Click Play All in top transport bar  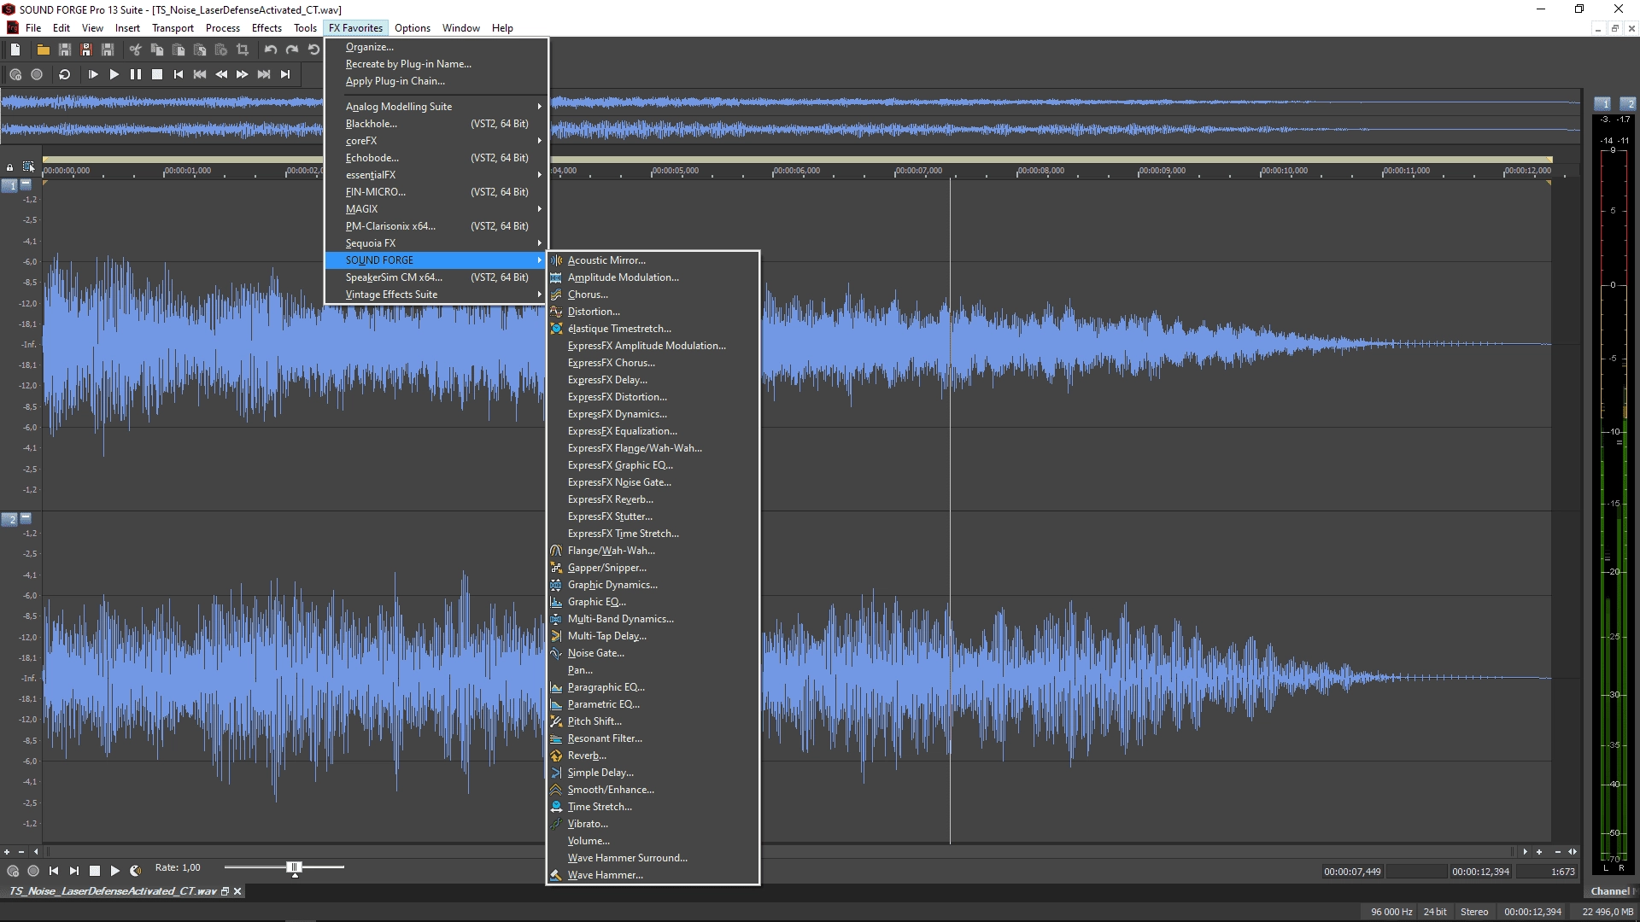coord(92,74)
